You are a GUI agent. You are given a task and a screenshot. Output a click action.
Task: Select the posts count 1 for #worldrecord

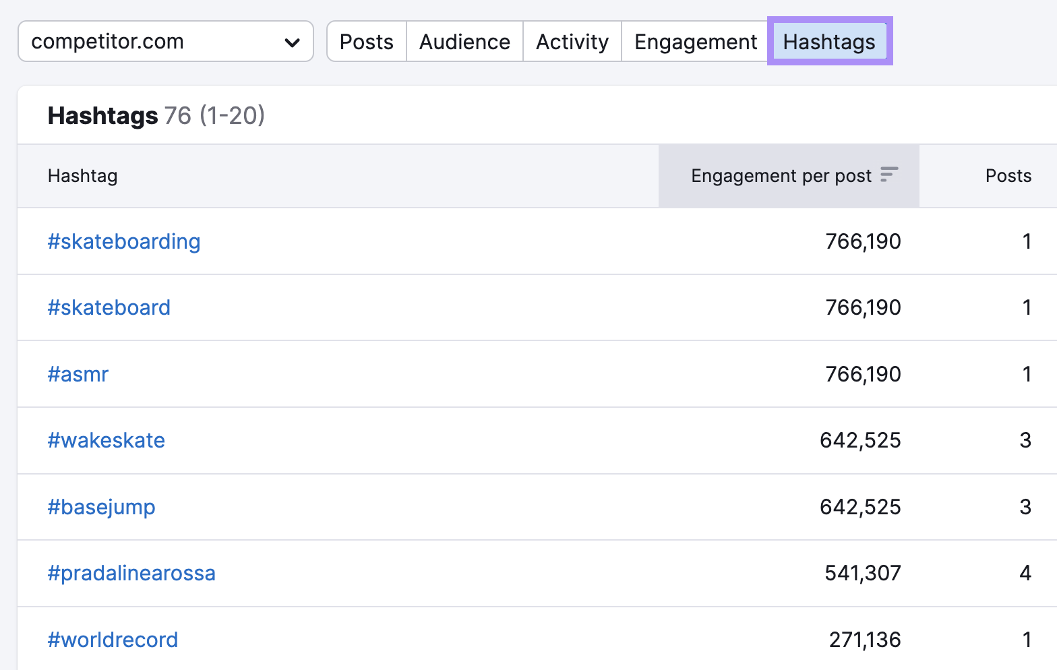[1027, 640]
